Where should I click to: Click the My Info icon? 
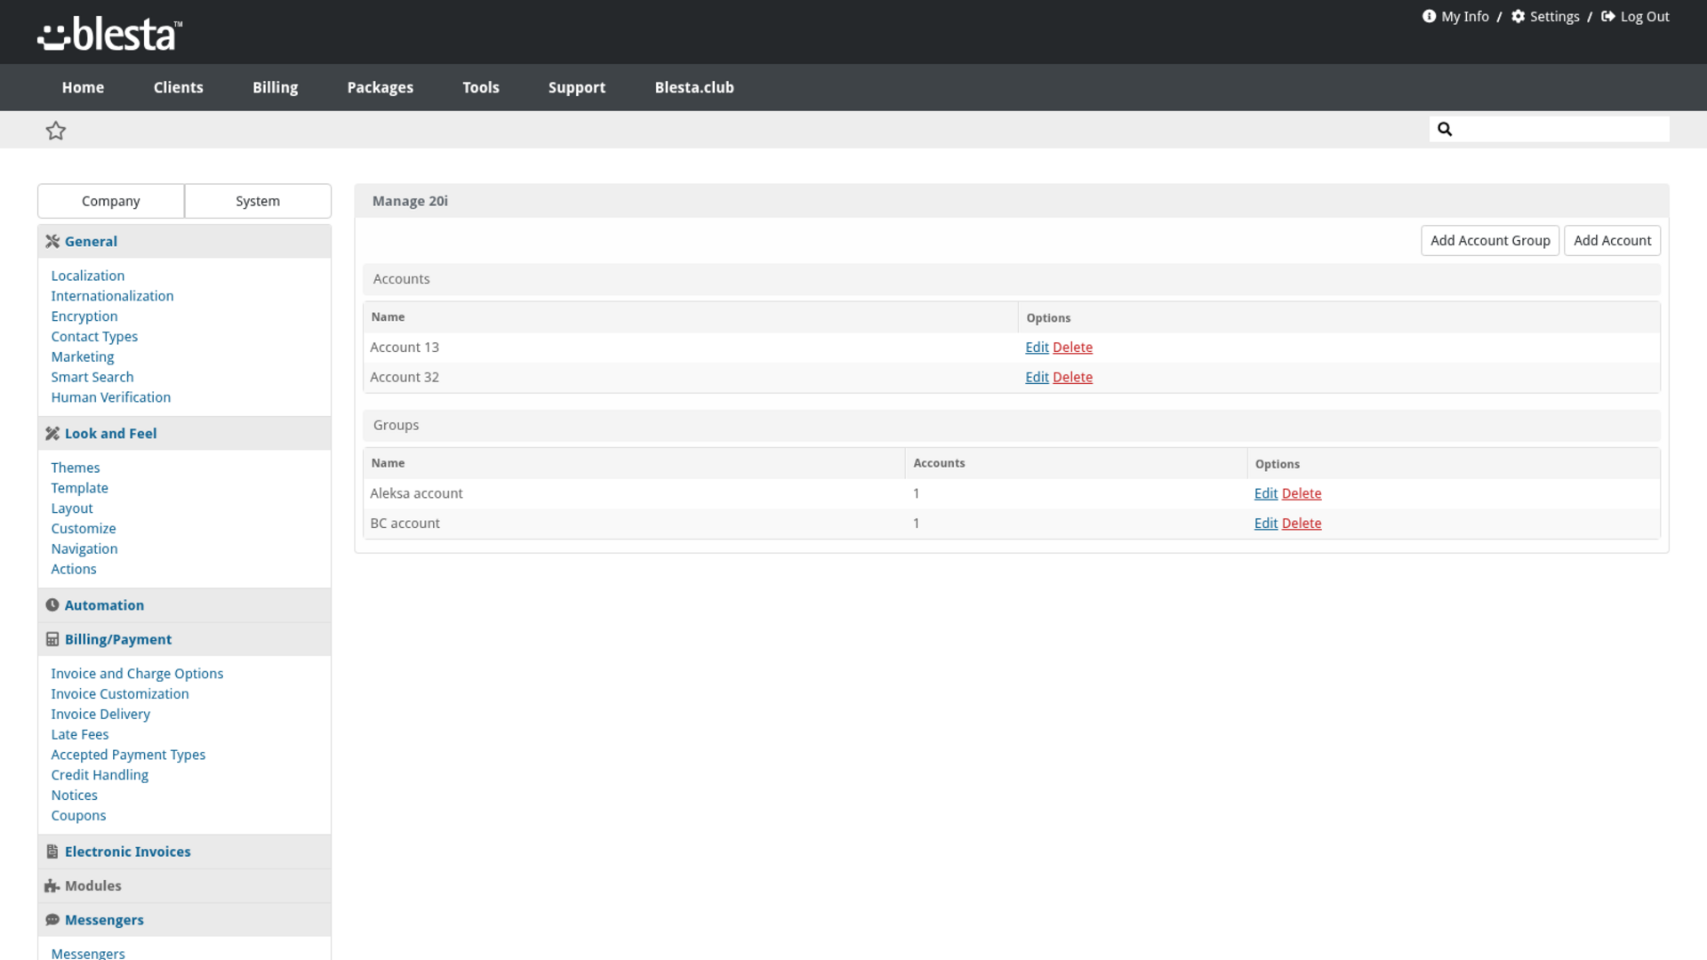[x=1429, y=16]
